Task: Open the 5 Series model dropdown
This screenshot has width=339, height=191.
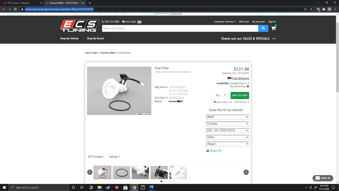Action: tap(228, 124)
